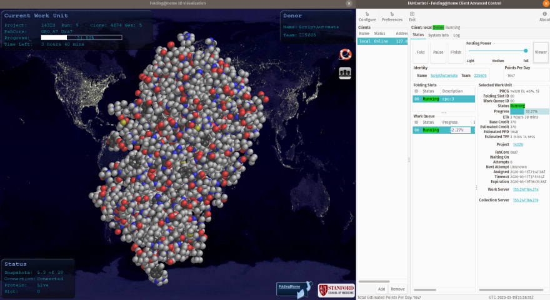Viewport: 550px width, 300px height.
Task: Click the Clients Status column header
Action: [379, 33]
